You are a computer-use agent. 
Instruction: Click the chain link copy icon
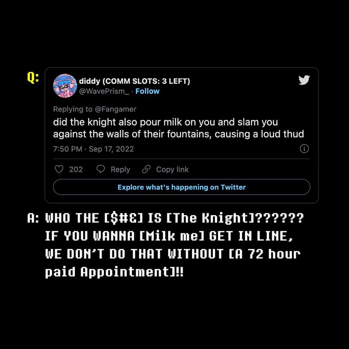[x=146, y=169]
